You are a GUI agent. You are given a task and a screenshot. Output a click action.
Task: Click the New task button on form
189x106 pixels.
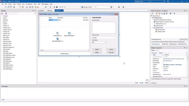point(111,52)
